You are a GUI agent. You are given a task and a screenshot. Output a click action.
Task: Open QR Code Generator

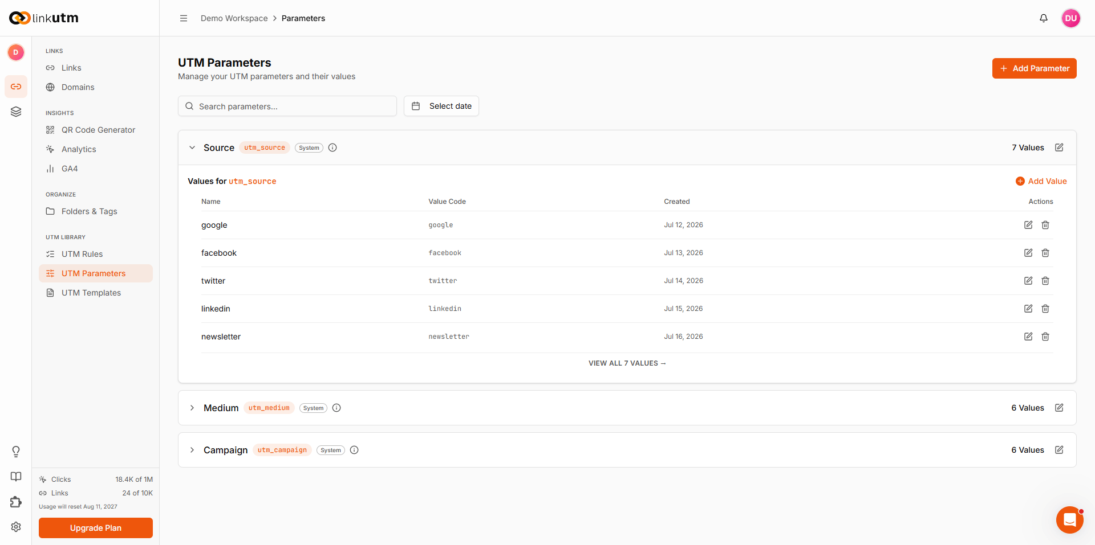96,130
